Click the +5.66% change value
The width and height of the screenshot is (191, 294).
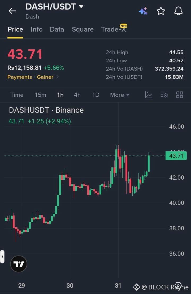(x=54, y=68)
